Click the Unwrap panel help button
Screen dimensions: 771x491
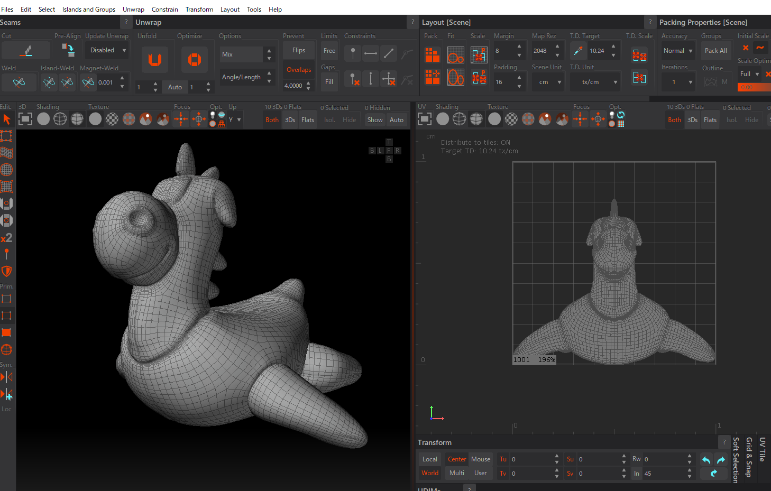(x=413, y=22)
